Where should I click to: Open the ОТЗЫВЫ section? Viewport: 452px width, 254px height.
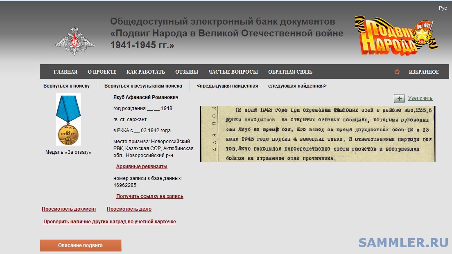coord(187,72)
